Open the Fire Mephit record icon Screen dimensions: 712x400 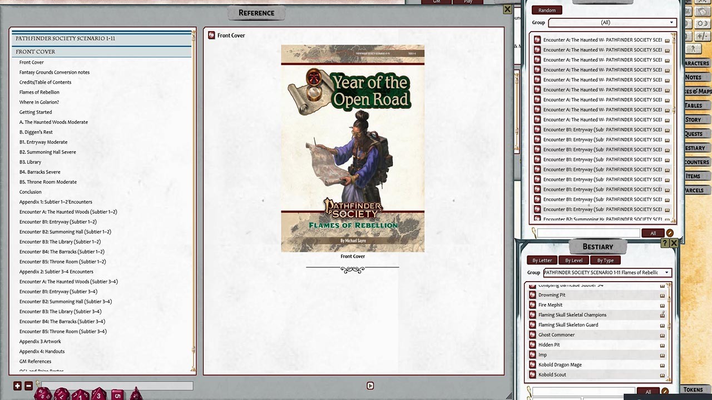click(x=532, y=305)
